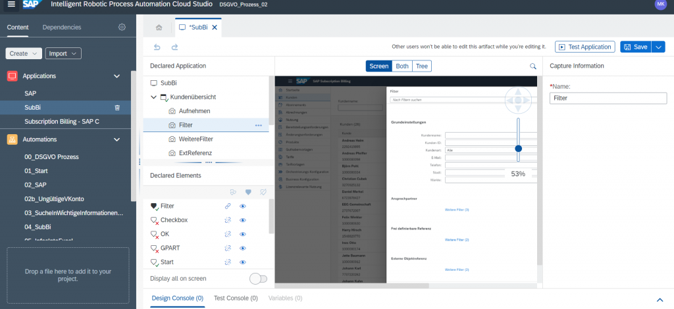The width and height of the screenshot is (674, 309).
Task: Click link icon for Filter element
Action: coord(228,206)
